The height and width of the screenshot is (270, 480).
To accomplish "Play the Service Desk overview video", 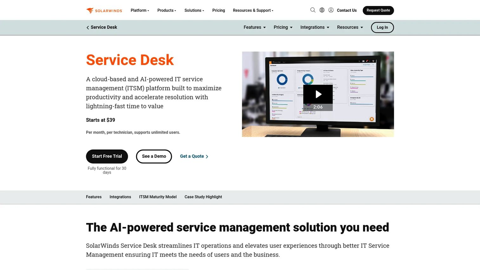I will (318, 94).
